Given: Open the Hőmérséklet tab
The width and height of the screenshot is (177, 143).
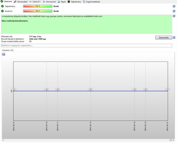Looking at the screenshot, I should tap(21, 2).
